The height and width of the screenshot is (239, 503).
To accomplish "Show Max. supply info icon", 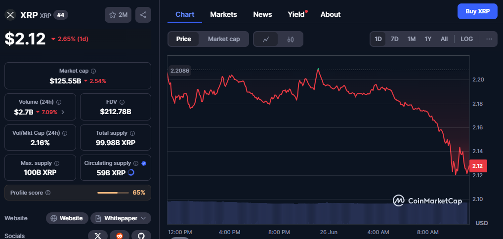I will pyautogui.click(x=57, y=163).
